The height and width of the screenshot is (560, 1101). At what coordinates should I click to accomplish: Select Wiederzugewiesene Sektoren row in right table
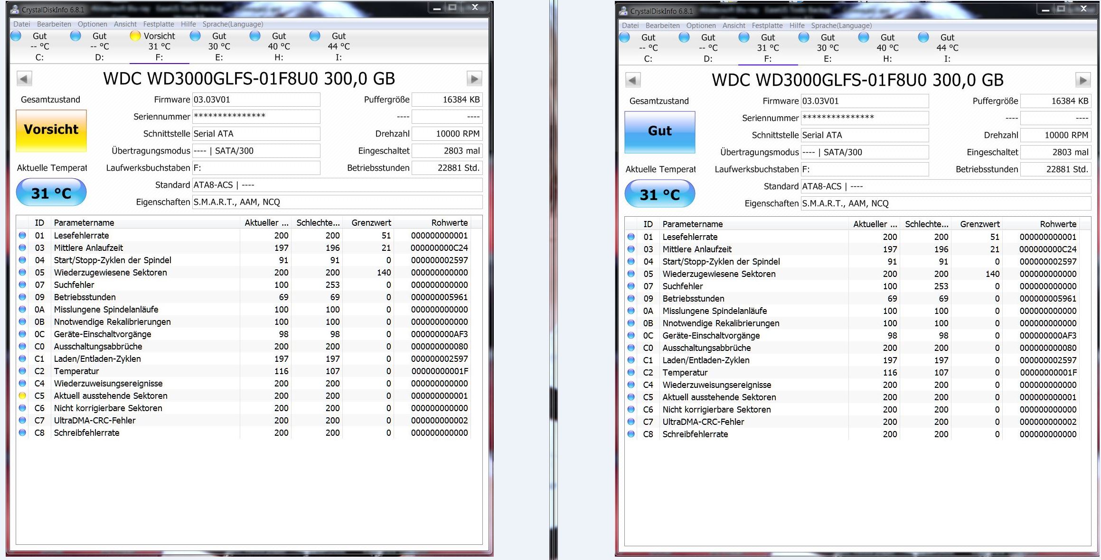[719, 274]
